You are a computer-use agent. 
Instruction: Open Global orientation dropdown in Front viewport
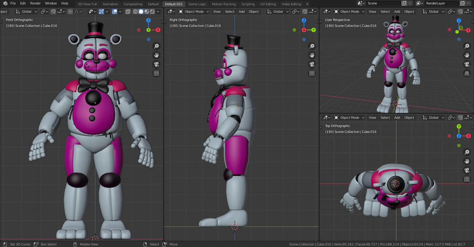[26, 12]
